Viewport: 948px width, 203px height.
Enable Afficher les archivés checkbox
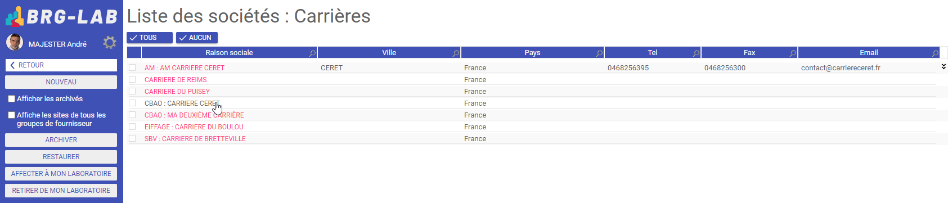[11, 99]
